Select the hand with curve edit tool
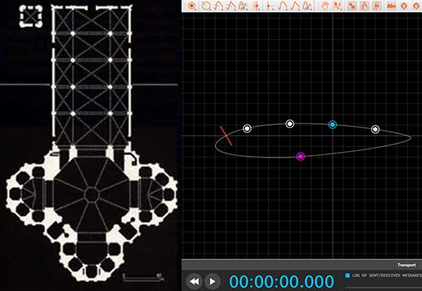 338,6
